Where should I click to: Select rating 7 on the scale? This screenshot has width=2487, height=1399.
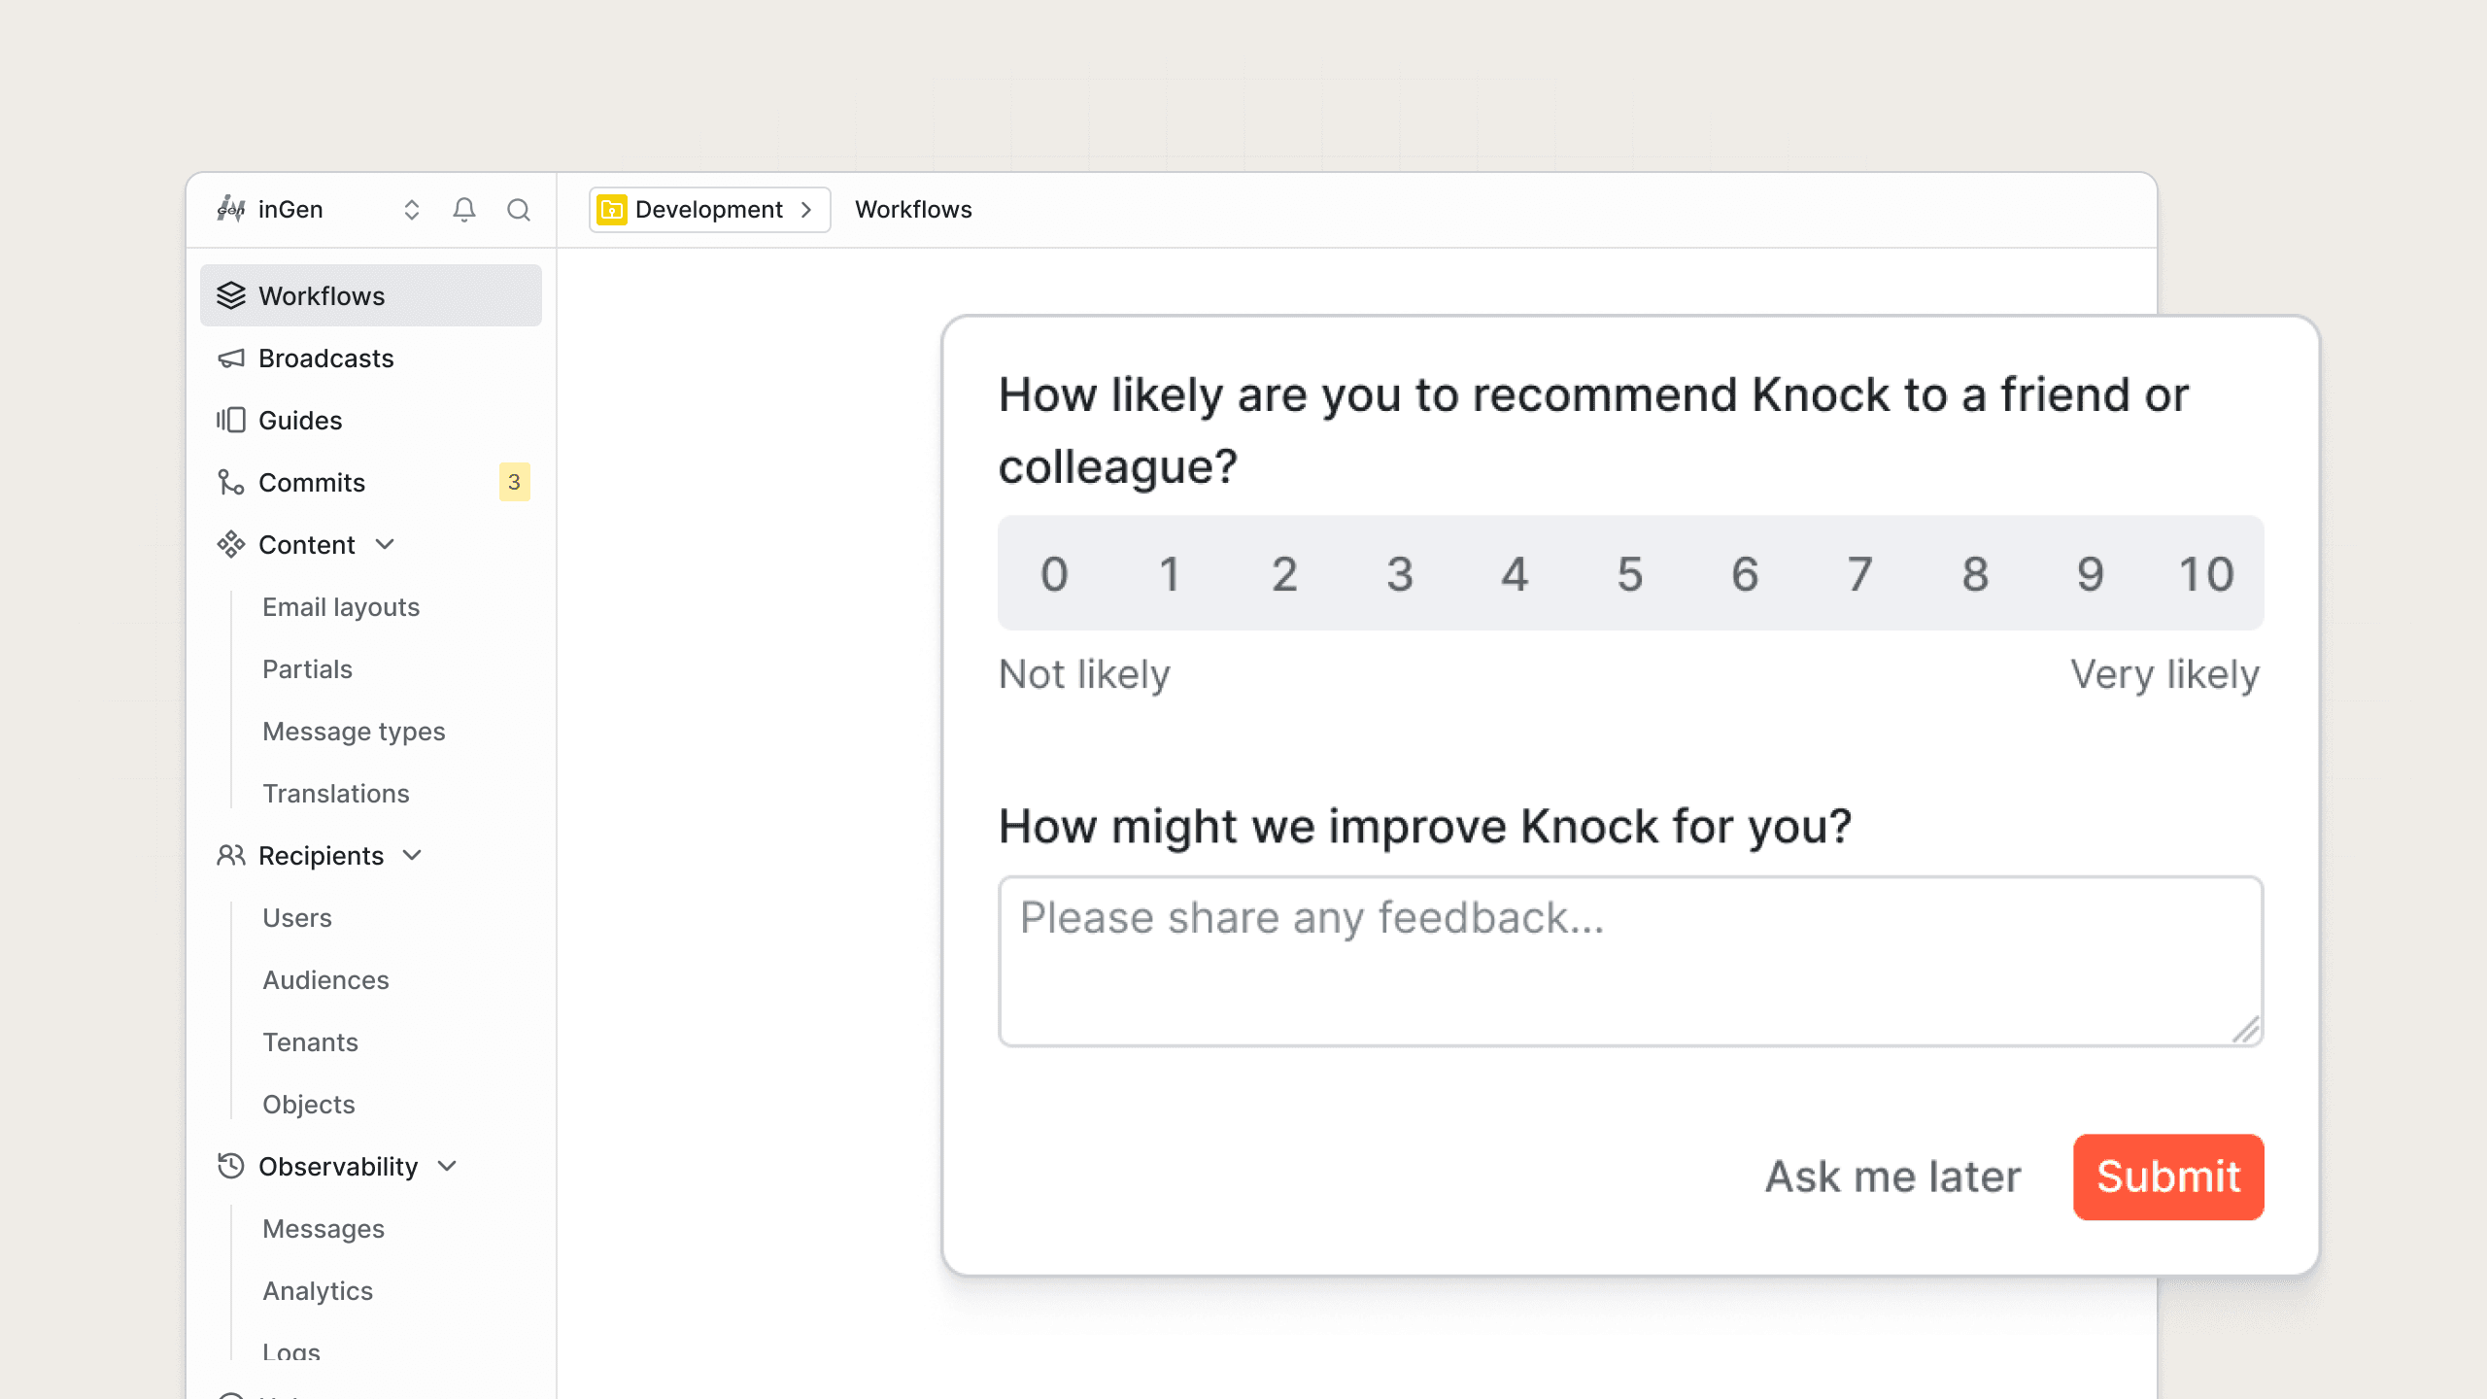point(1860,574)
